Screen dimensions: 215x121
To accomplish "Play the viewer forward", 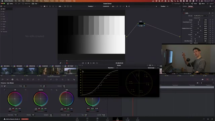I will click(91, 63).
